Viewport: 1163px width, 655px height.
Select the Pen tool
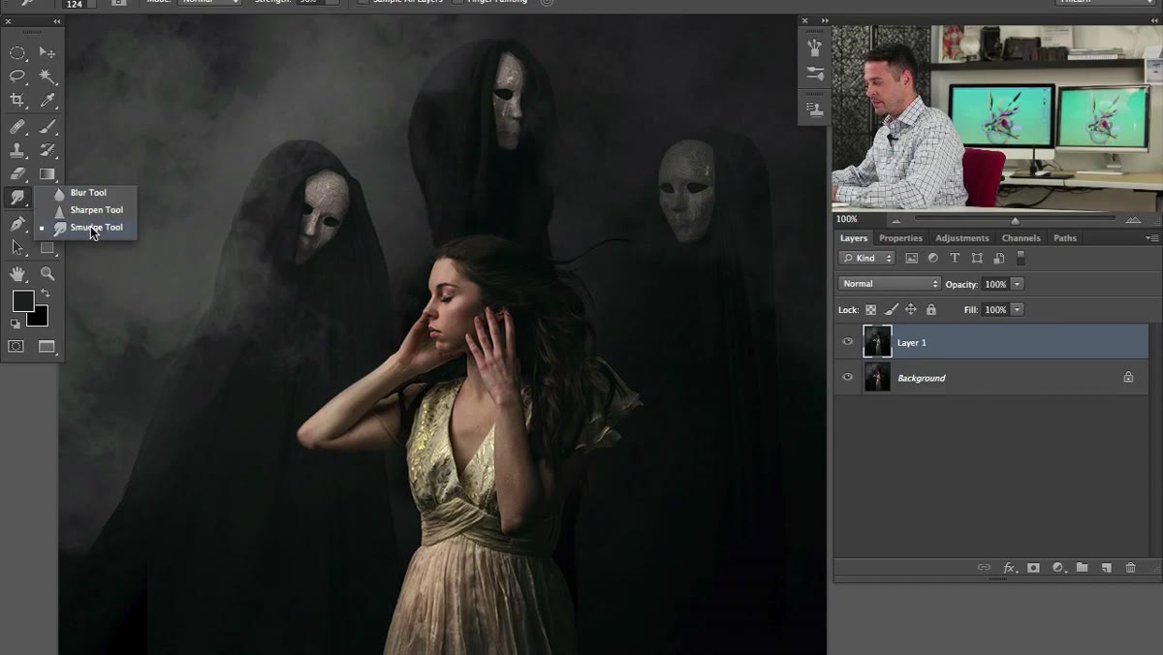point(17,224)
